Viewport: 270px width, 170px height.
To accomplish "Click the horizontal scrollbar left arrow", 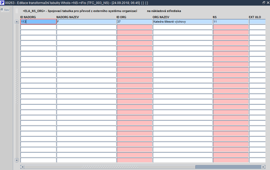I will 22,167.
